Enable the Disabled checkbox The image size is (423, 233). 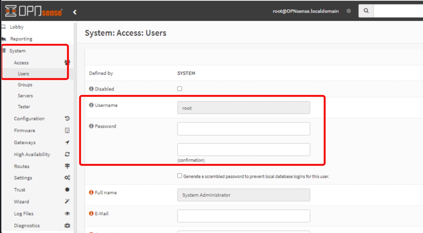180,89
